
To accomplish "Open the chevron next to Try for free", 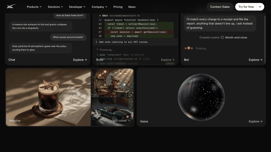I will (260, 7).
